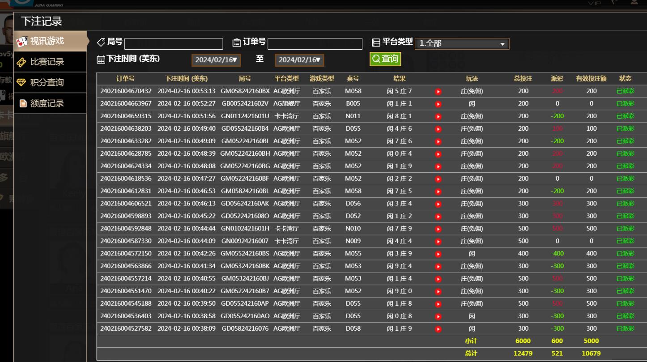Play replay for order 240216004638203
The width and height of the screenshot is (647, 362).
coord(438,129)
